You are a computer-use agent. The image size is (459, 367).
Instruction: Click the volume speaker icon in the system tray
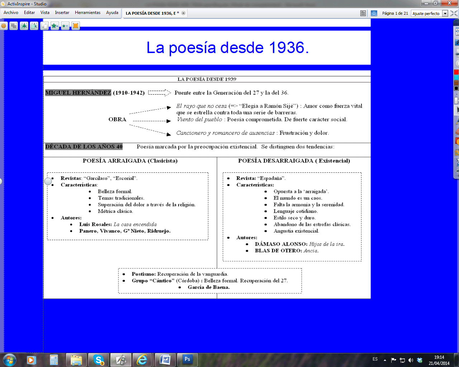(411, 360)
